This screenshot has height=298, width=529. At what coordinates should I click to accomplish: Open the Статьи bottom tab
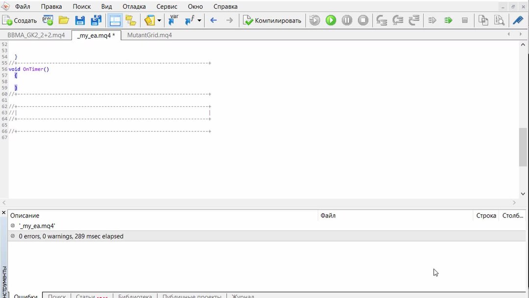point(92,296)
